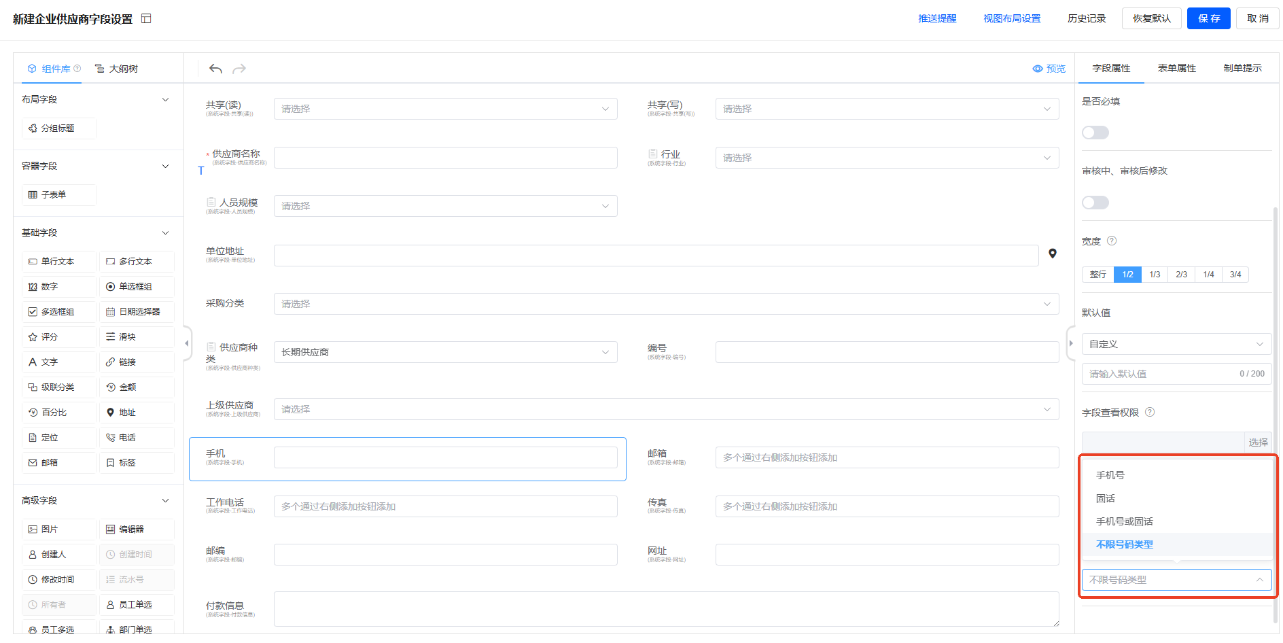Viewport: 1283px width, 643px height.
Task: Add 分组标题 component
Action: pos(59,128)
